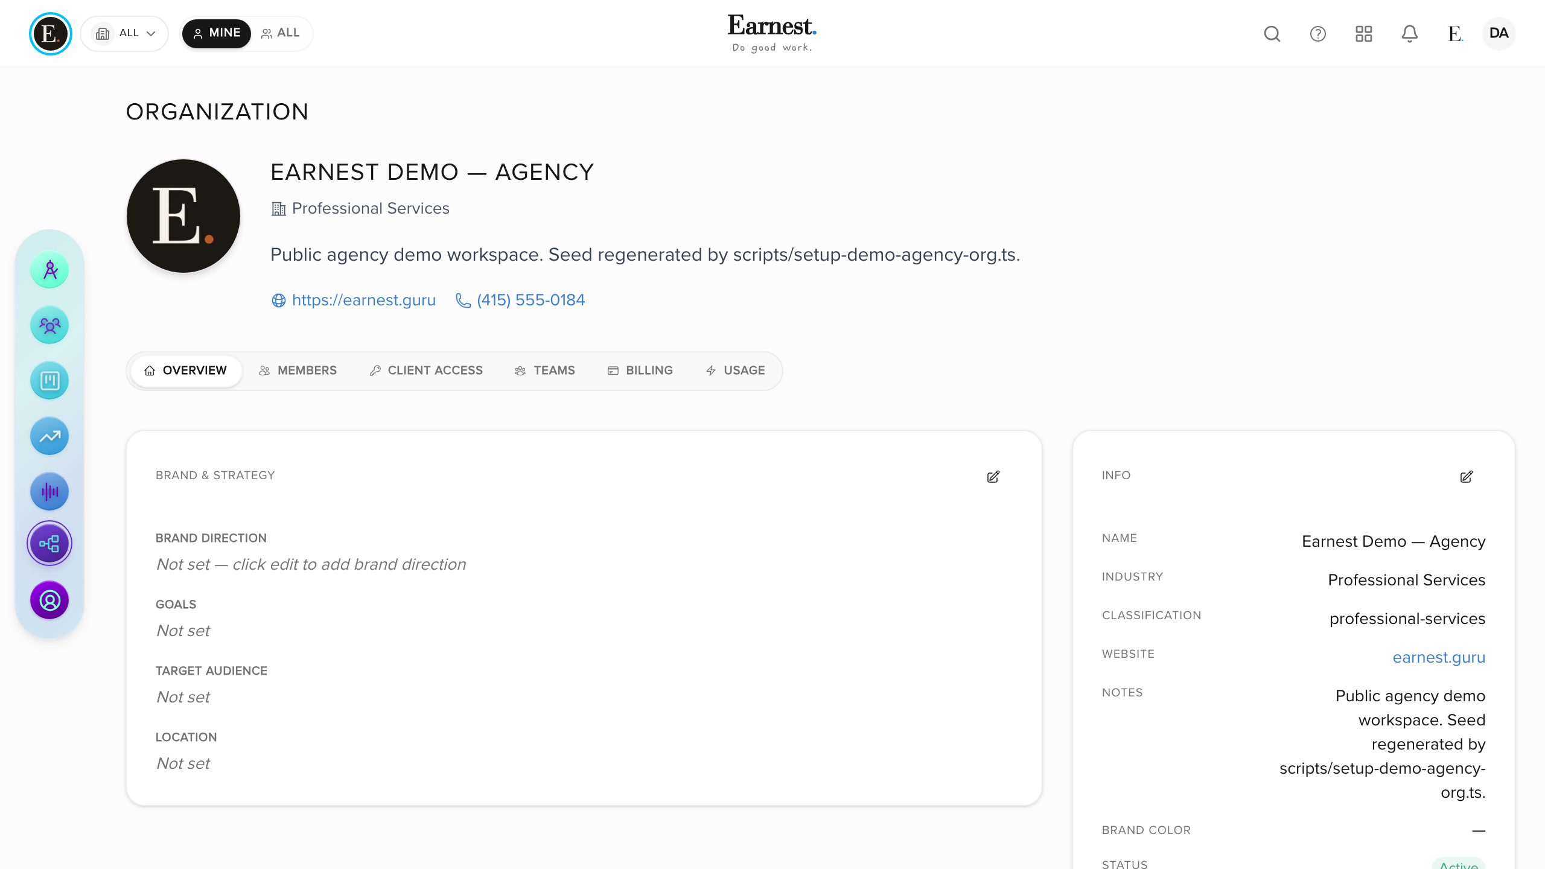Image resolution: width=1545 pixels, height=869 pixels.
Task: Click the 'professional-services' classification value
Action: point(1407,619)
